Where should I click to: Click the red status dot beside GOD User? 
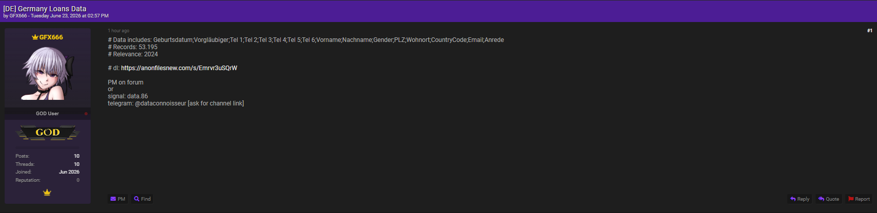point(86,114)
